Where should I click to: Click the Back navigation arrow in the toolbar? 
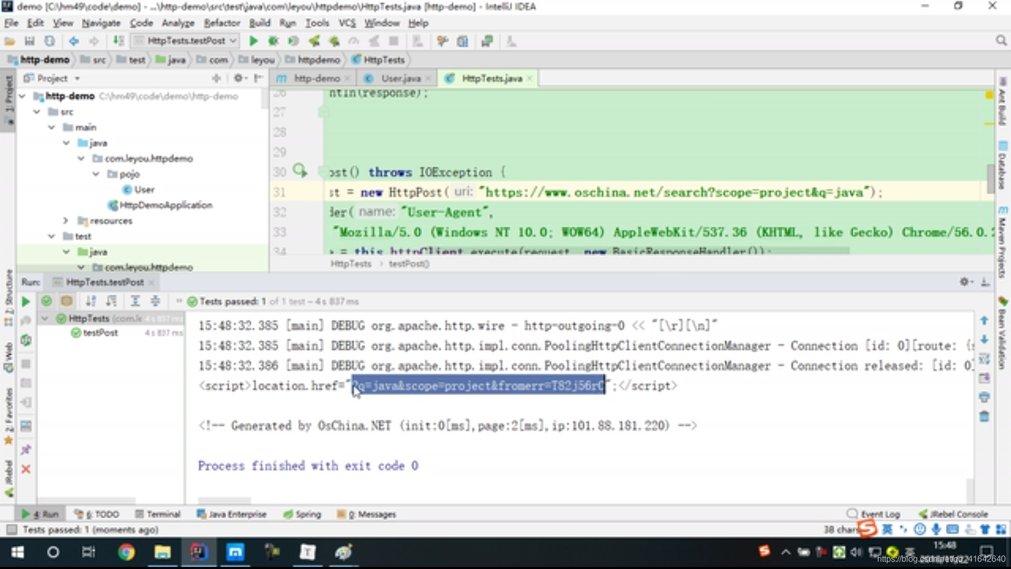[74, 41]
